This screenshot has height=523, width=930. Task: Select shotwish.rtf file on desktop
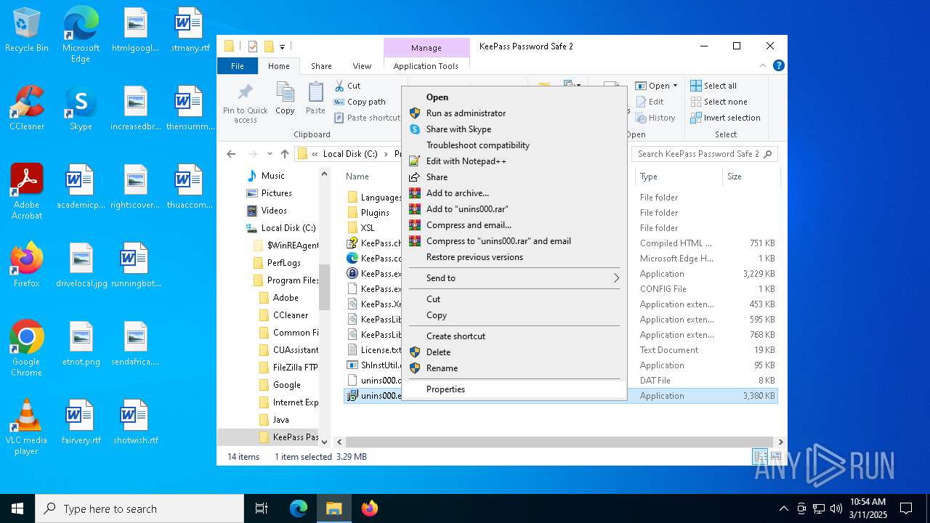(x=136, y=422)
